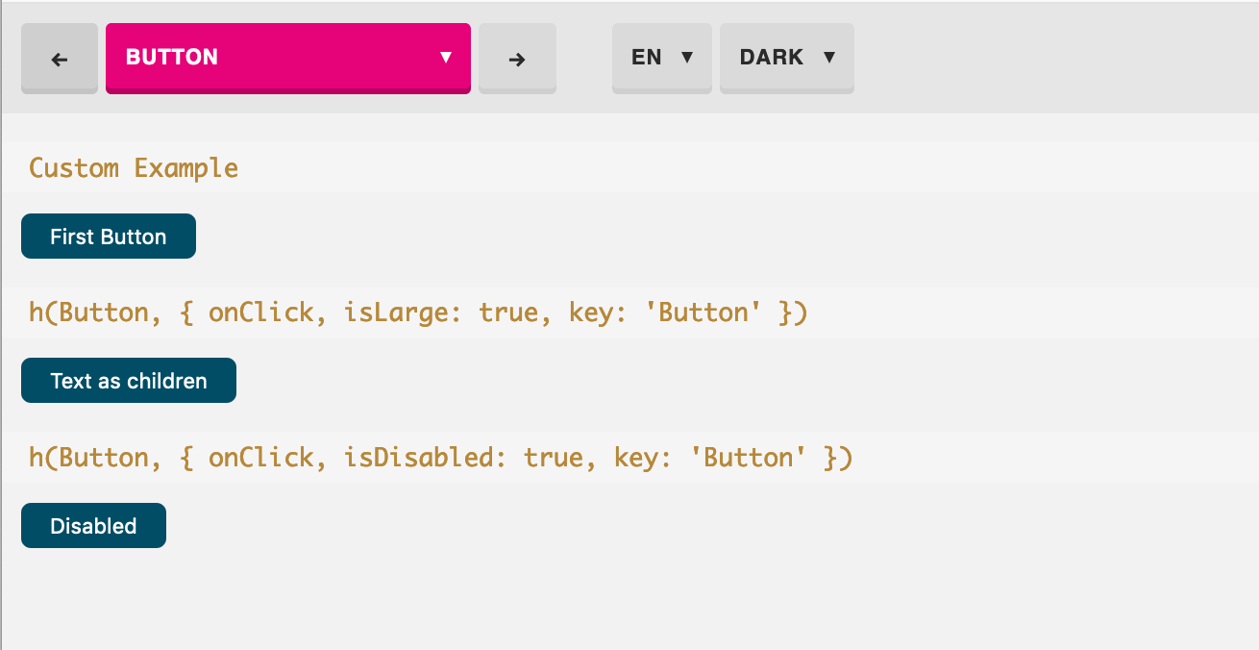Click onClick in the isDisabled code line

pyautogui.click(x=261, y=457)
